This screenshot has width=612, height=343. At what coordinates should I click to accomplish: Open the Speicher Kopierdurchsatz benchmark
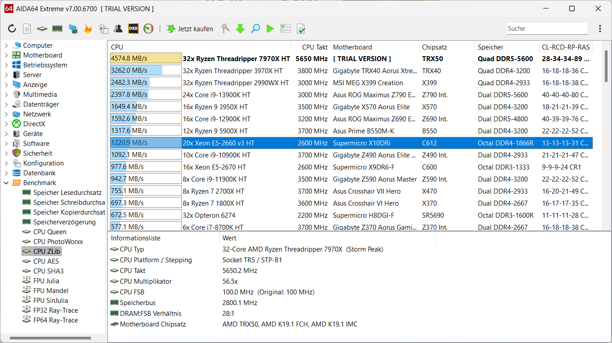pyautogui.click(x=69, y=212)
